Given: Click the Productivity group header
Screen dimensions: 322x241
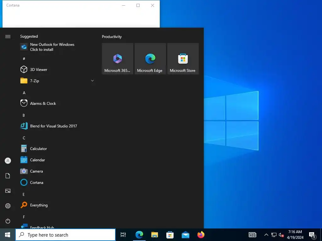Looking at the screenshot, I should 112,37.
